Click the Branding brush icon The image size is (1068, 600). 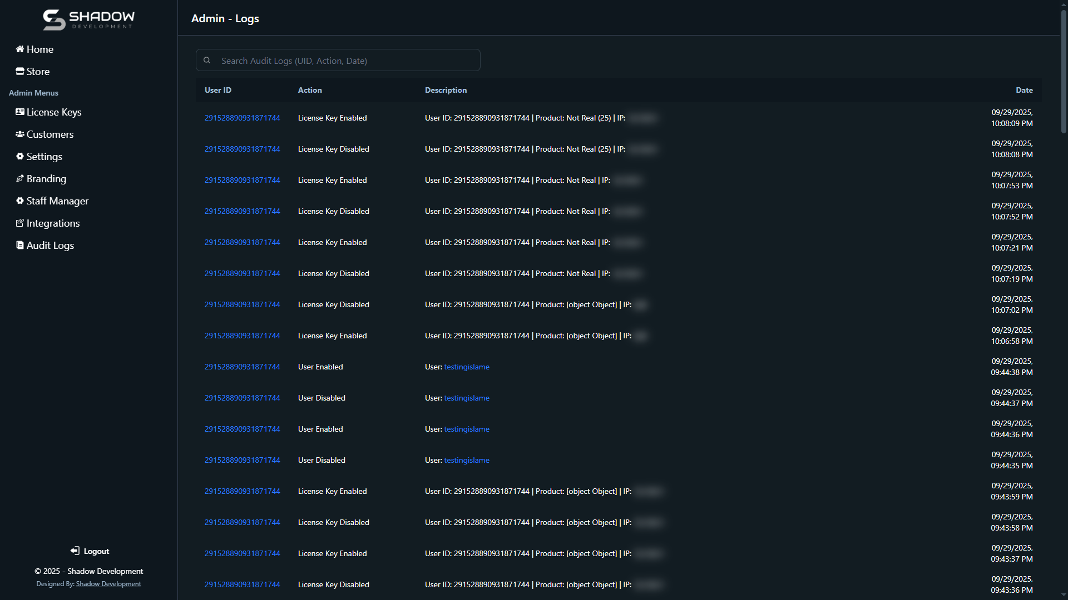[x=20, y=179]
